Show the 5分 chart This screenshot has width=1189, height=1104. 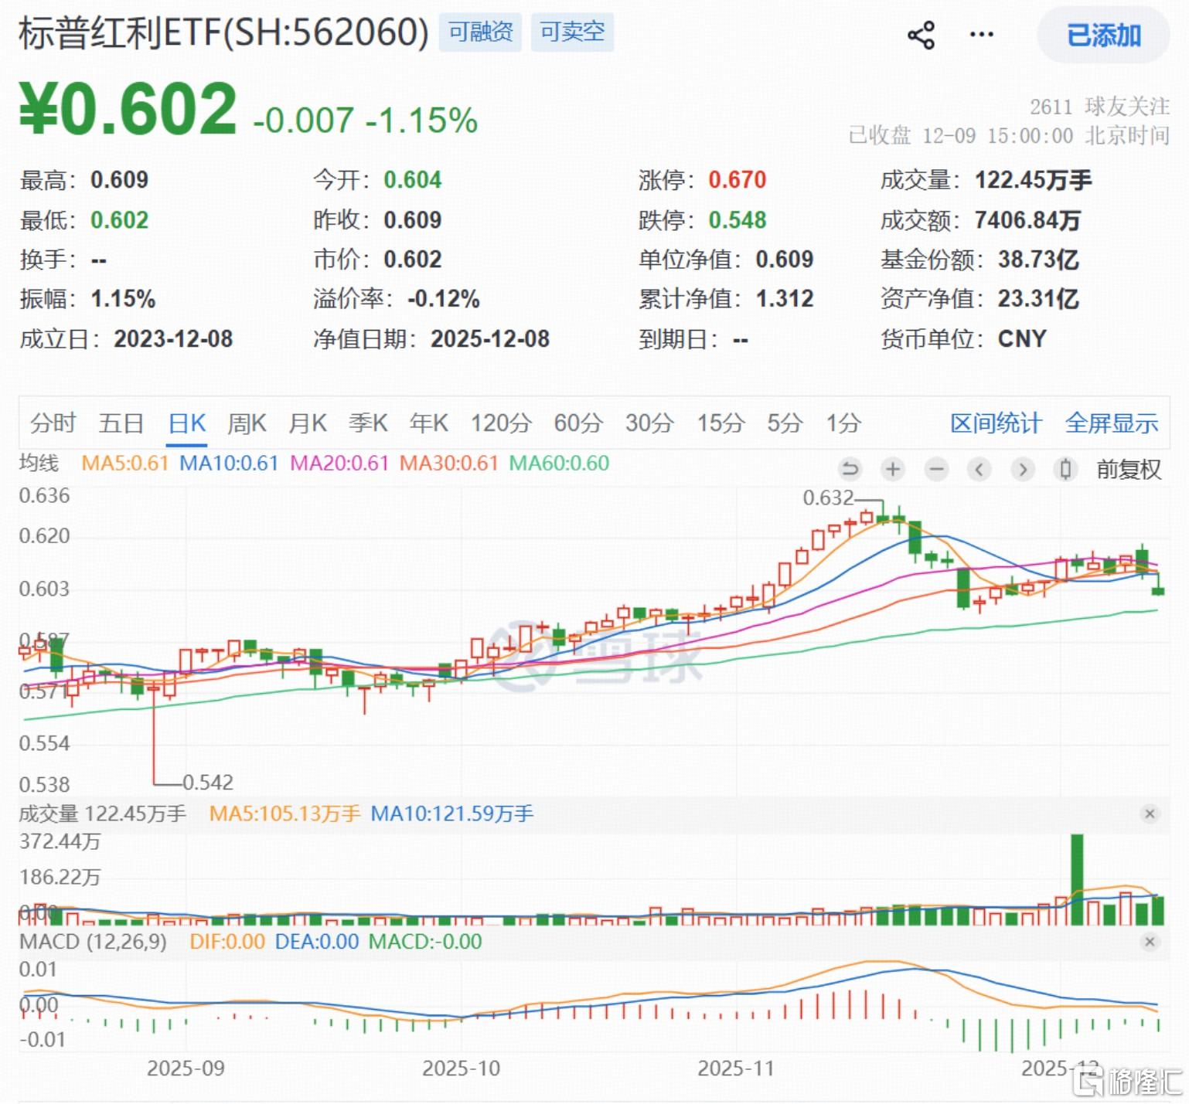[x=785, y=423]
